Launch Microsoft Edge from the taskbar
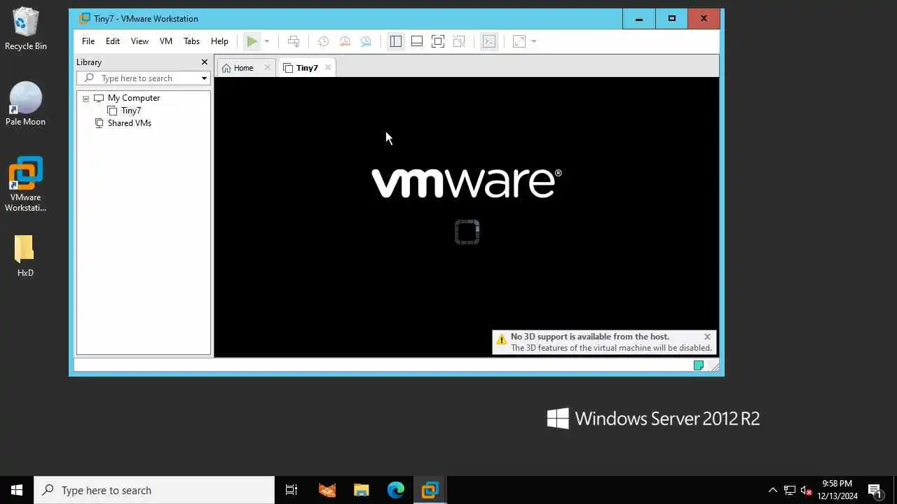The height and width of the screenshot is (504, 897). tap(396, 490)
